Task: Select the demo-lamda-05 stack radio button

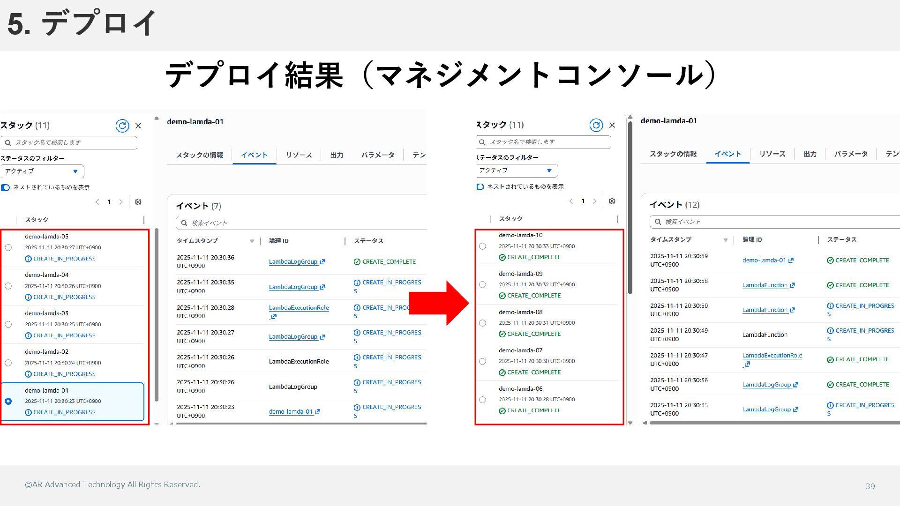Action: (8, 247)
